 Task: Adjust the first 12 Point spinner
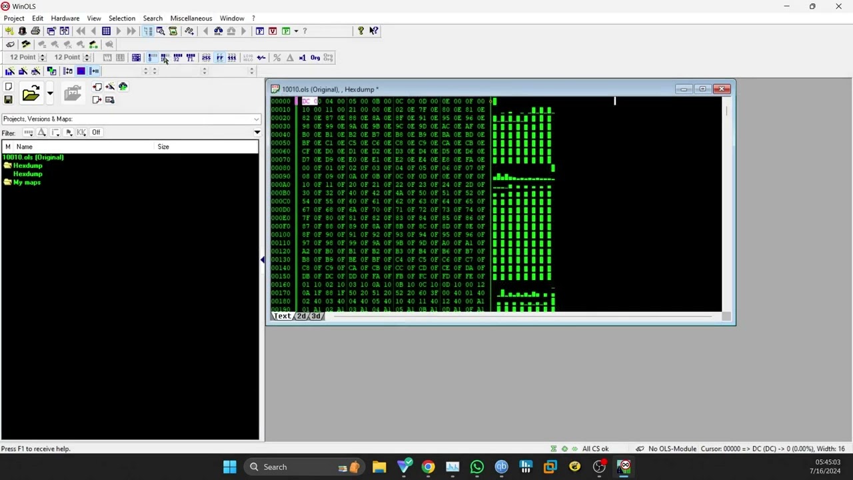[x=42, y=57]
